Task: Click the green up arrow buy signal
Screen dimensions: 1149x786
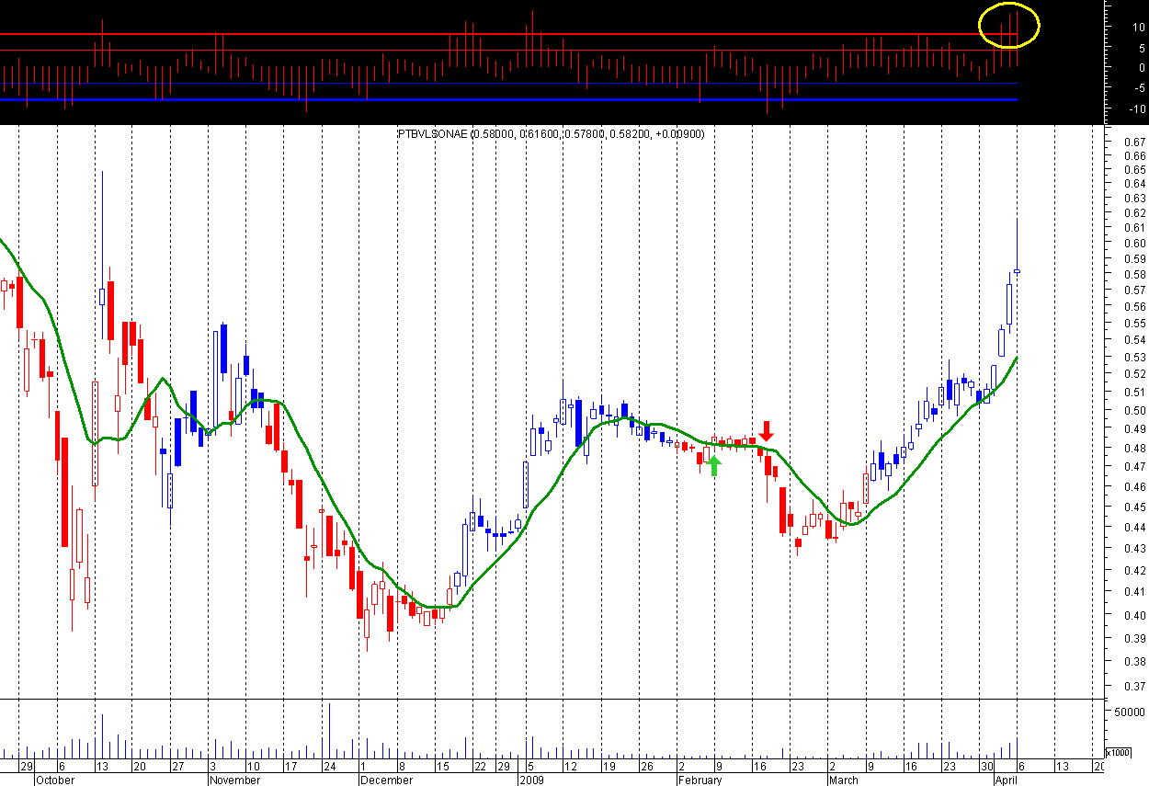Action: (714, 465)
